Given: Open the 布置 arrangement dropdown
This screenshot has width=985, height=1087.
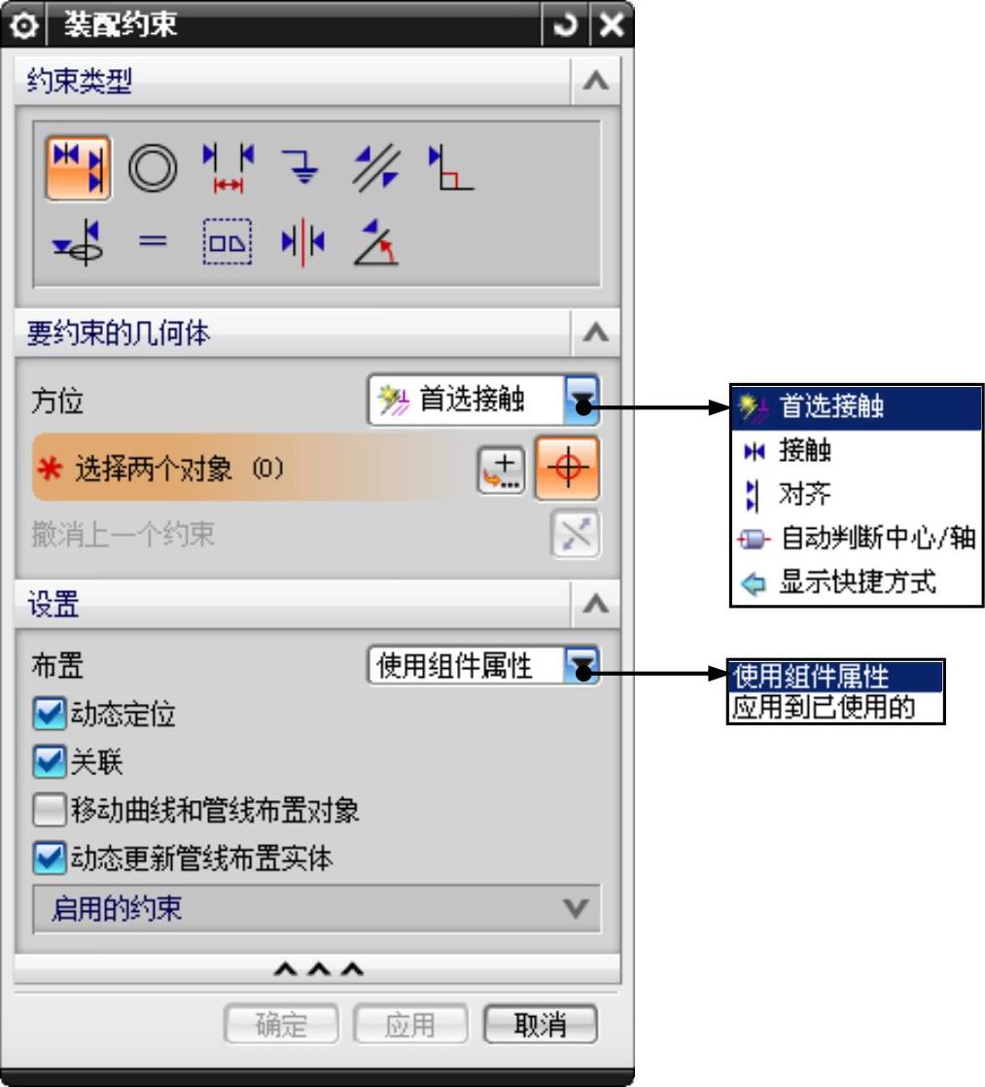Looking at the screenshot, I should [483, 665].
